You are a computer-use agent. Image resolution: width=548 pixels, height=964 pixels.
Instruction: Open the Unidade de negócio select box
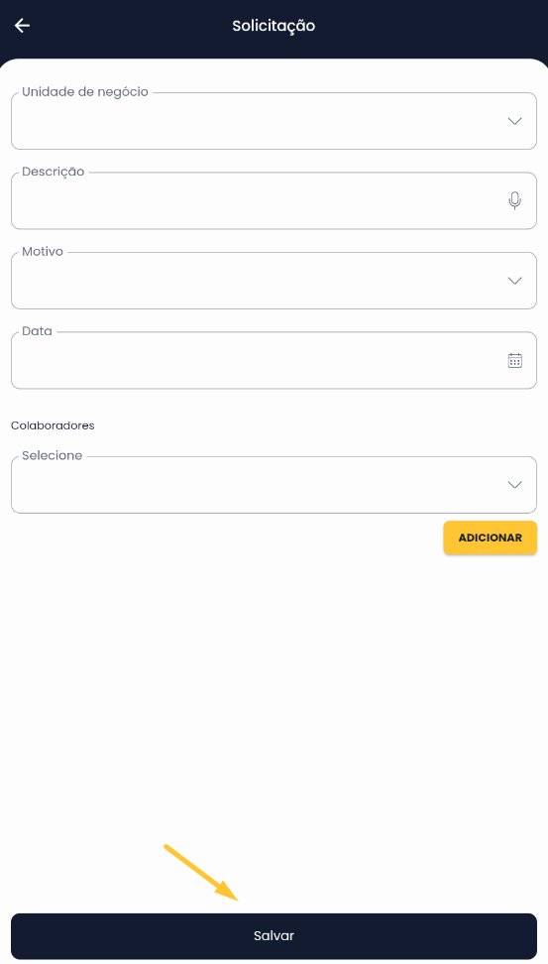coord(274,121)
